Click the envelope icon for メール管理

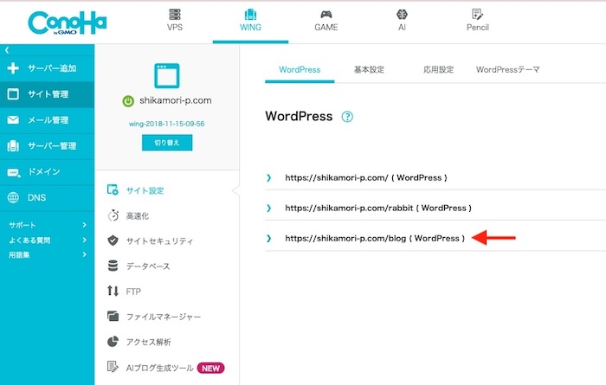point(13,119)
